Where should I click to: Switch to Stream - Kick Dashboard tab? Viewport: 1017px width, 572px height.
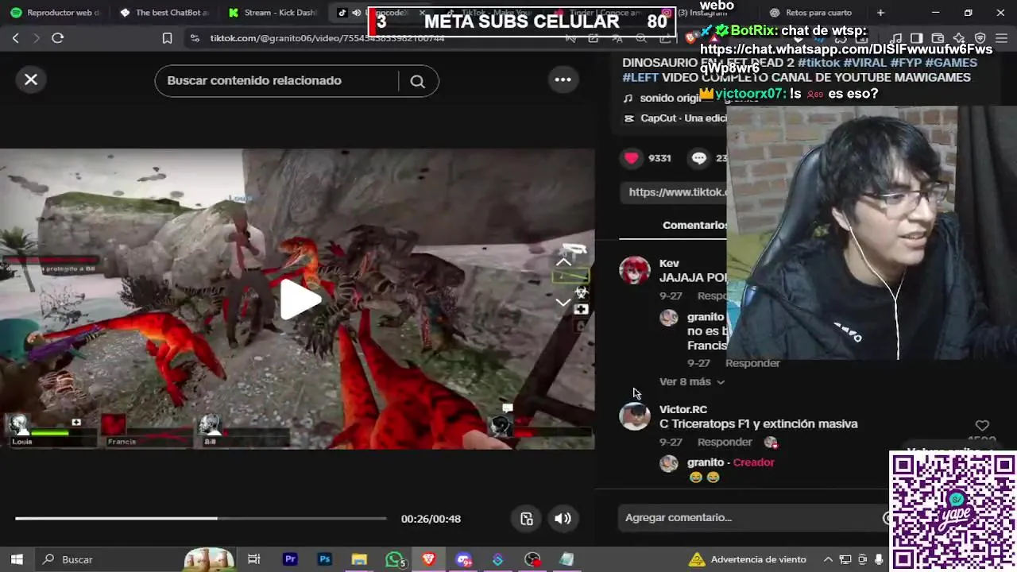[x=272, y=13]
